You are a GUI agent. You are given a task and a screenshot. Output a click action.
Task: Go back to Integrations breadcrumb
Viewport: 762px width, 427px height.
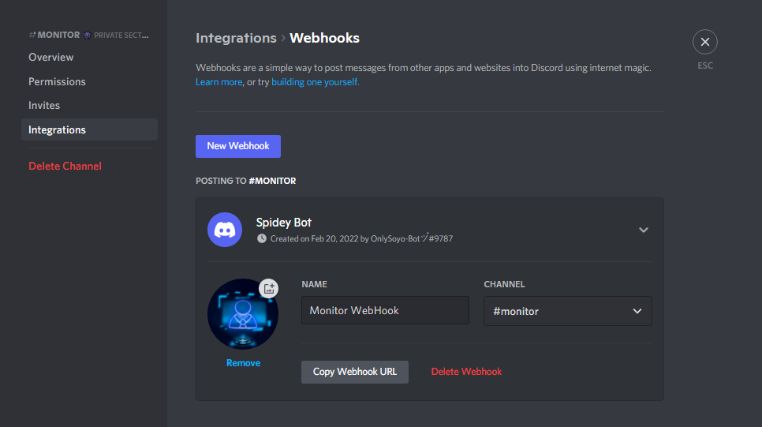pos(236,38)
